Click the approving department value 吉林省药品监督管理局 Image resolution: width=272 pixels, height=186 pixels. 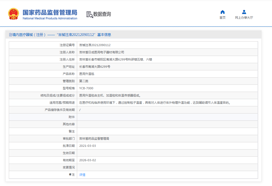[x=94, y=139]
